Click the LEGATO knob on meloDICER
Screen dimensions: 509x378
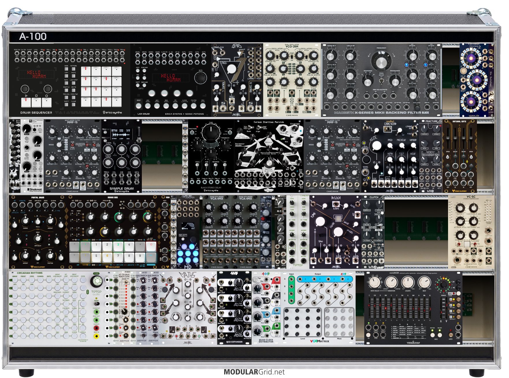408,283
